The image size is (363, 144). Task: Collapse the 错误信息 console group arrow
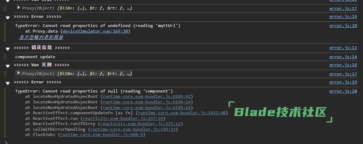7,48
